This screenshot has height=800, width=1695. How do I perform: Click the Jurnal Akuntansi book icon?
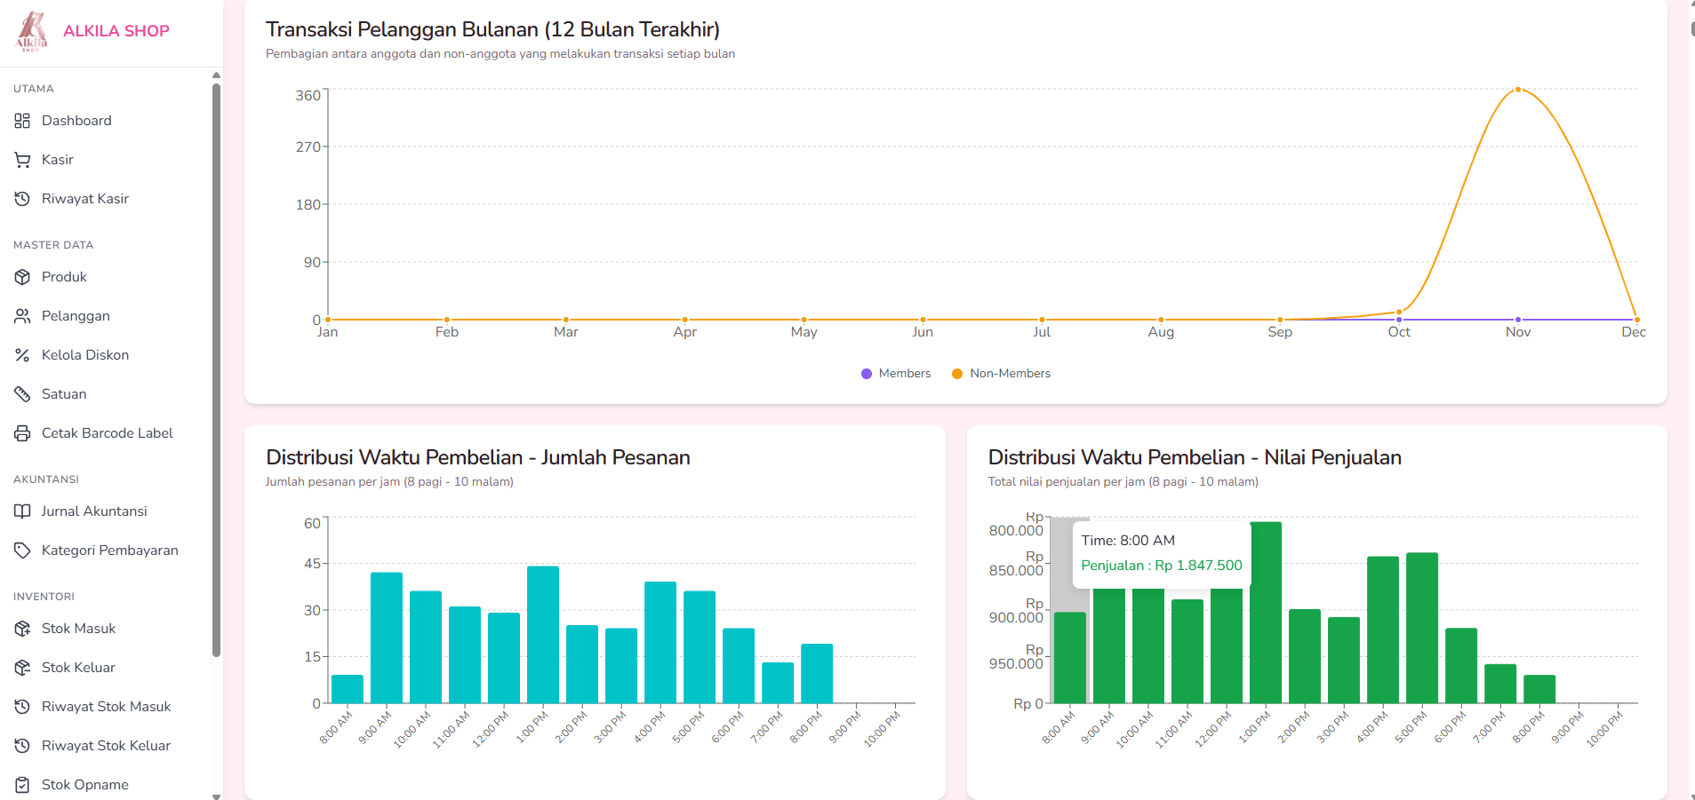click(22, 511)
